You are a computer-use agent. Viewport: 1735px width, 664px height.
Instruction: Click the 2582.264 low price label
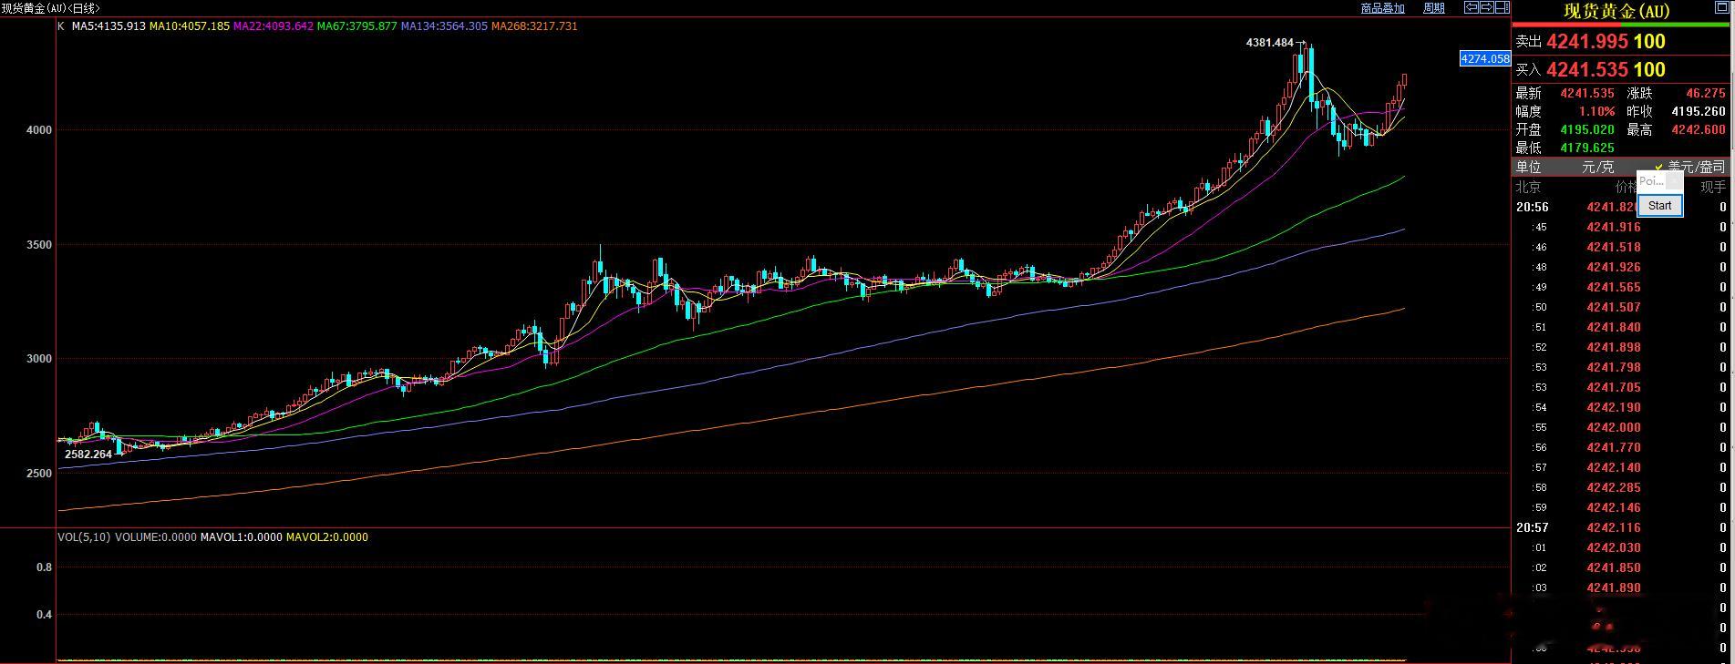pos(88,454)
